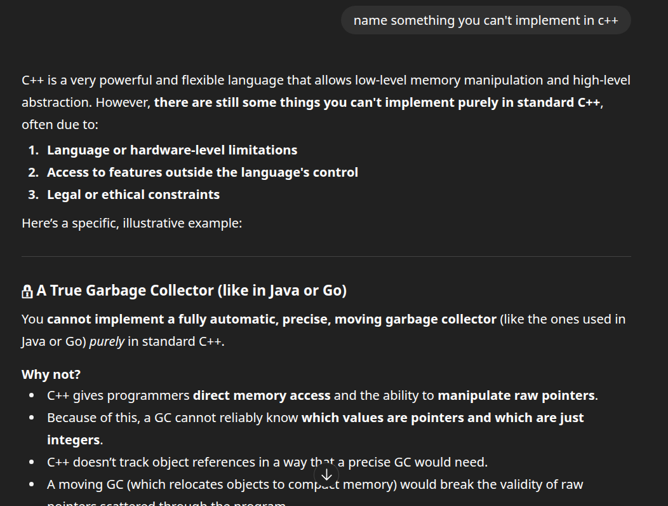
Task: Click the 'A True Garbage Collector' heading
Action: pyautogui.click(x=191, y=291)
